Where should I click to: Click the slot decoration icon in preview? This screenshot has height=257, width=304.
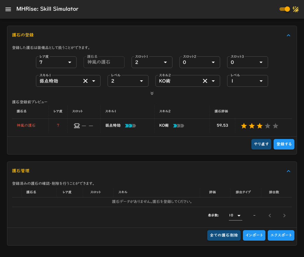coord(77,126)
